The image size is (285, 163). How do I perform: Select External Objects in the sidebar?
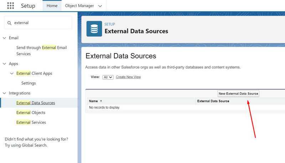point(31,113)
